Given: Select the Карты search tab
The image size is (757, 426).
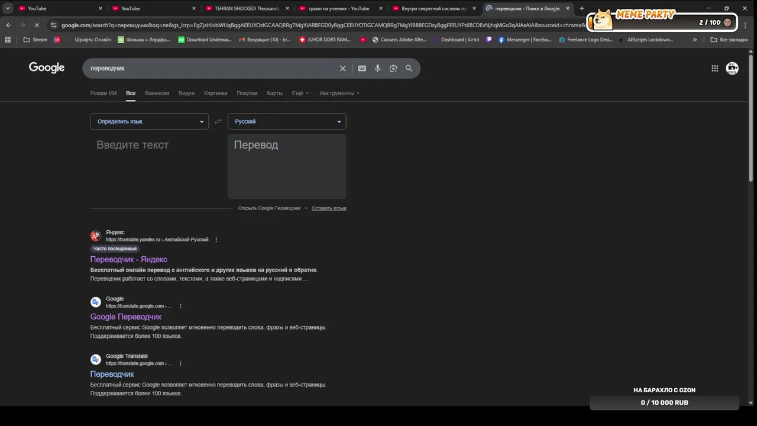Looking at the screenshot, I should coord(274,93).
